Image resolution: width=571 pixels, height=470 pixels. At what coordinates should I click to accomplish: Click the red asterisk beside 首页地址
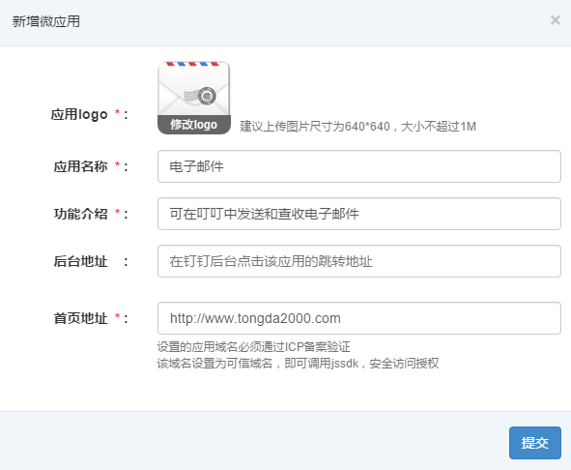point(117,316)
